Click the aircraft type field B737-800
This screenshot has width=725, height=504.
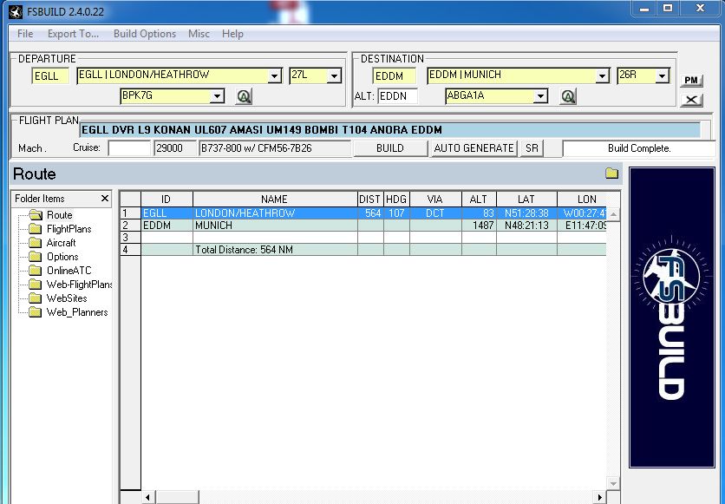point(275,148)
